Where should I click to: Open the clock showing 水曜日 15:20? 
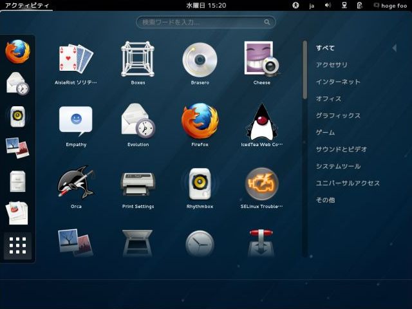(x=206, y=6)
